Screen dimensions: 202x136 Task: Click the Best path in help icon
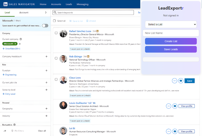coord(14,125)
